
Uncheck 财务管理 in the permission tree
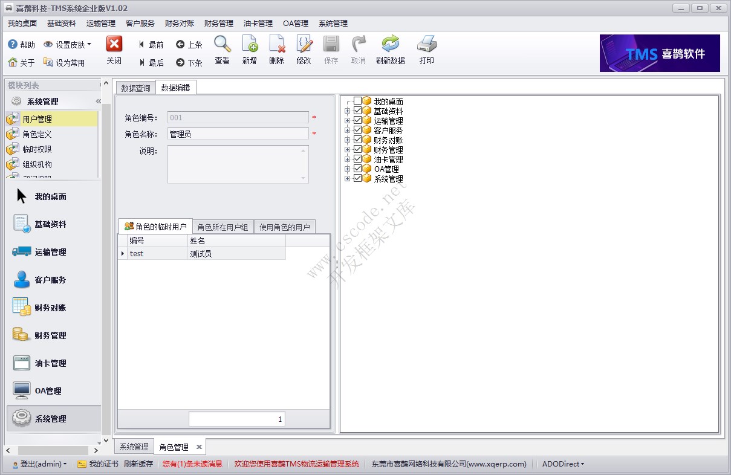pos(358,149)
